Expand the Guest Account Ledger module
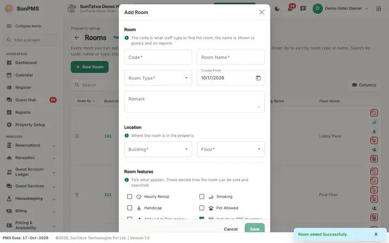389x243 pixels. point(54,172)
